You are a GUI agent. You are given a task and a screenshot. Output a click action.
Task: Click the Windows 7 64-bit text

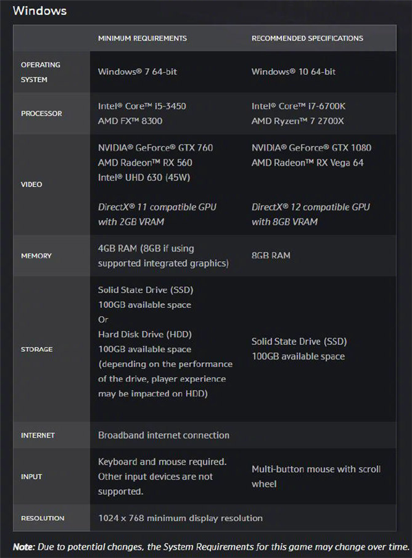[x=137, y=72]
